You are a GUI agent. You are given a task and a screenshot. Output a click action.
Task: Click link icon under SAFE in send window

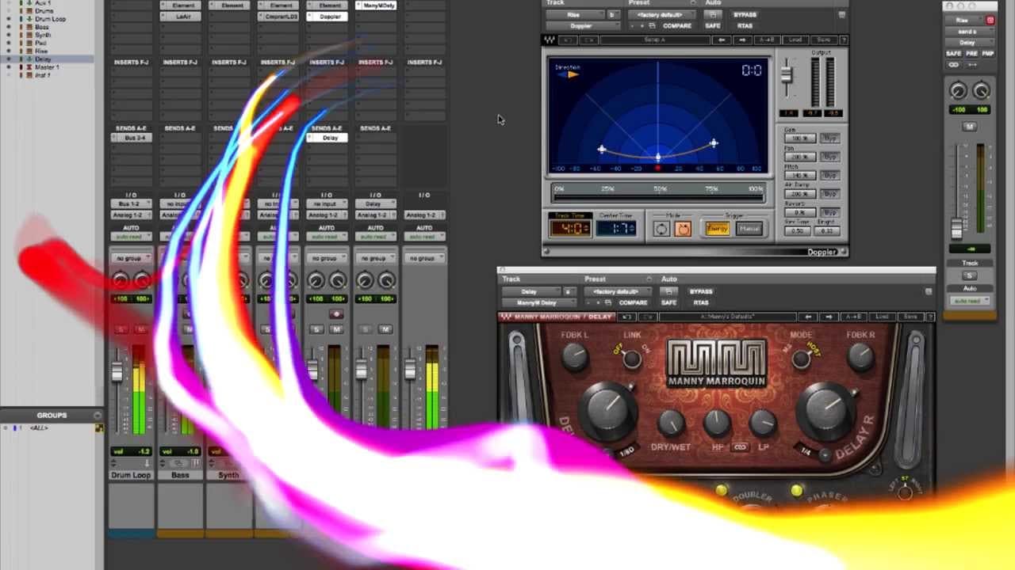click(953, 64)
